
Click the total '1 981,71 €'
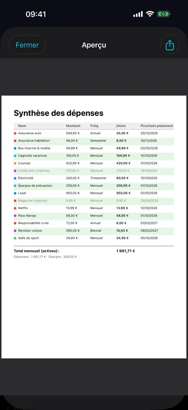[126, 251]
